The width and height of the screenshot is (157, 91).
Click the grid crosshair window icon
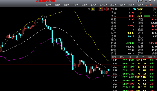97,9
